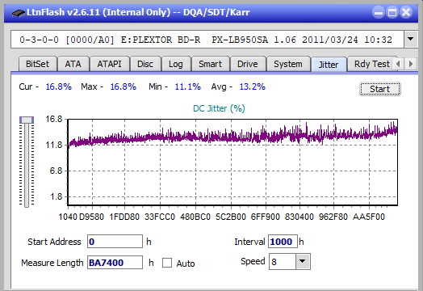Click the Max value 16.8%
423x291 pixels.
click(124, 86)
